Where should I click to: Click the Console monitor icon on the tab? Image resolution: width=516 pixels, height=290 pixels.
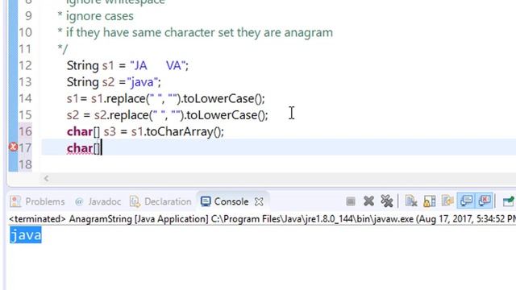point(206,201)
